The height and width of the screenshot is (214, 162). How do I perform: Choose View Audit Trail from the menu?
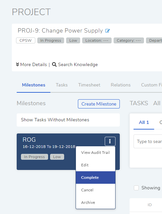click(x=96, y=153)
